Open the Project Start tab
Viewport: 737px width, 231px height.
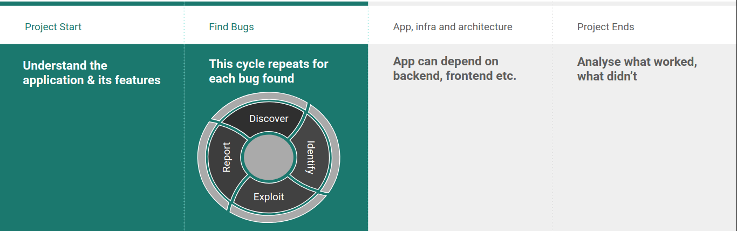53,26
